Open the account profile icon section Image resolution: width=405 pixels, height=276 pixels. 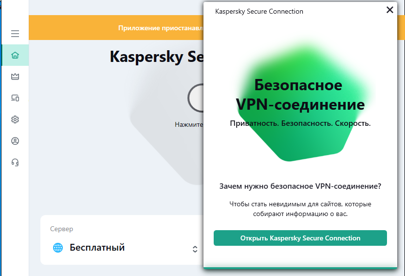coord(15,141)
